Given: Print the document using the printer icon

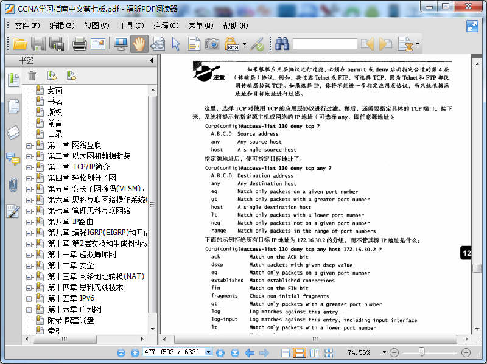Looking at the screenshot, I should [x=80, y=44].
